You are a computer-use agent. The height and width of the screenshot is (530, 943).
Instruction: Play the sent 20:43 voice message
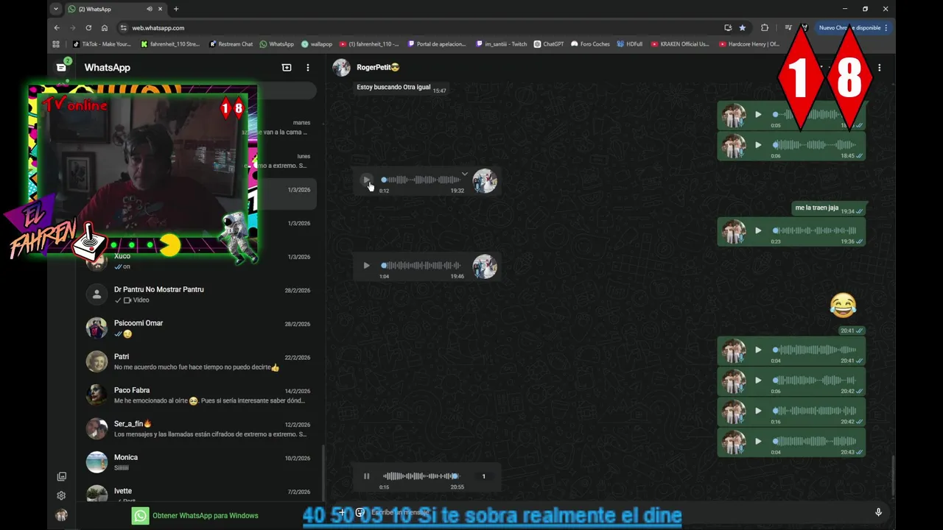[758, 442]
